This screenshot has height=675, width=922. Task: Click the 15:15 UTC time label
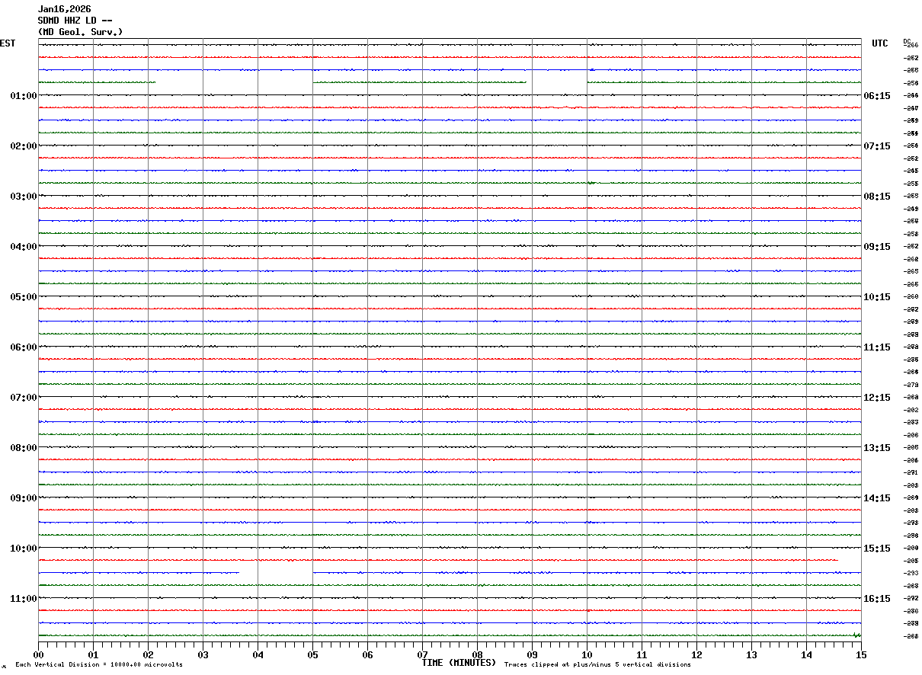pos(877,549)
